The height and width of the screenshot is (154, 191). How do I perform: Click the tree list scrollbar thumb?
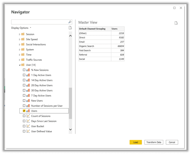coord(70,103)
